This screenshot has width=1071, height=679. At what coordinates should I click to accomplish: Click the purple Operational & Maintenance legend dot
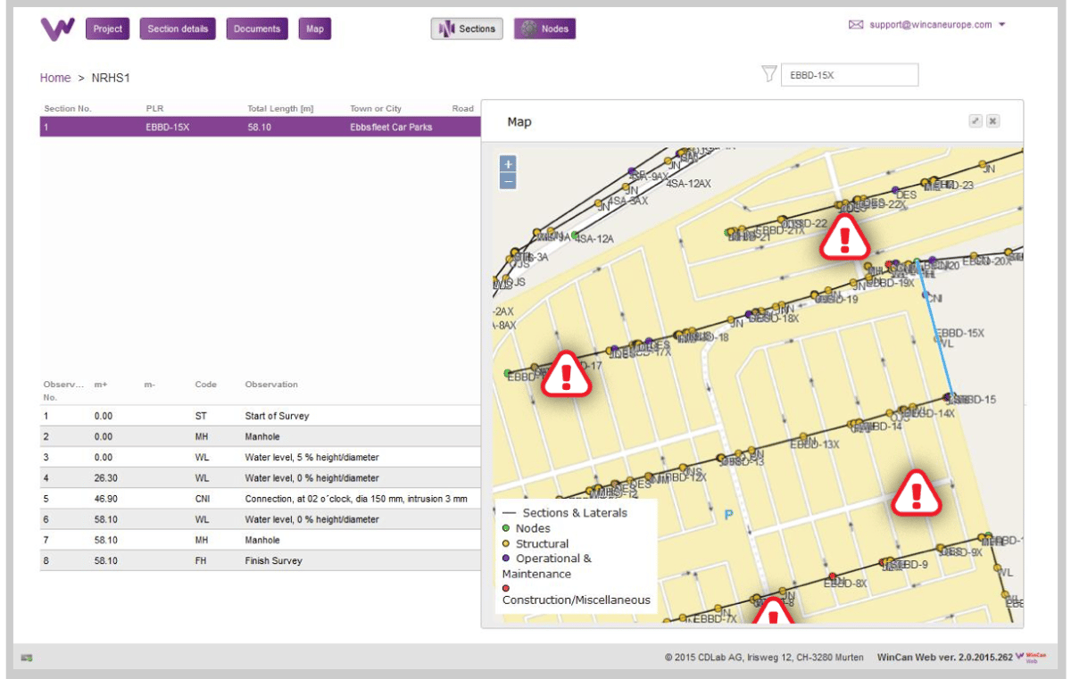pyautogui.click(x=506, y=559)
